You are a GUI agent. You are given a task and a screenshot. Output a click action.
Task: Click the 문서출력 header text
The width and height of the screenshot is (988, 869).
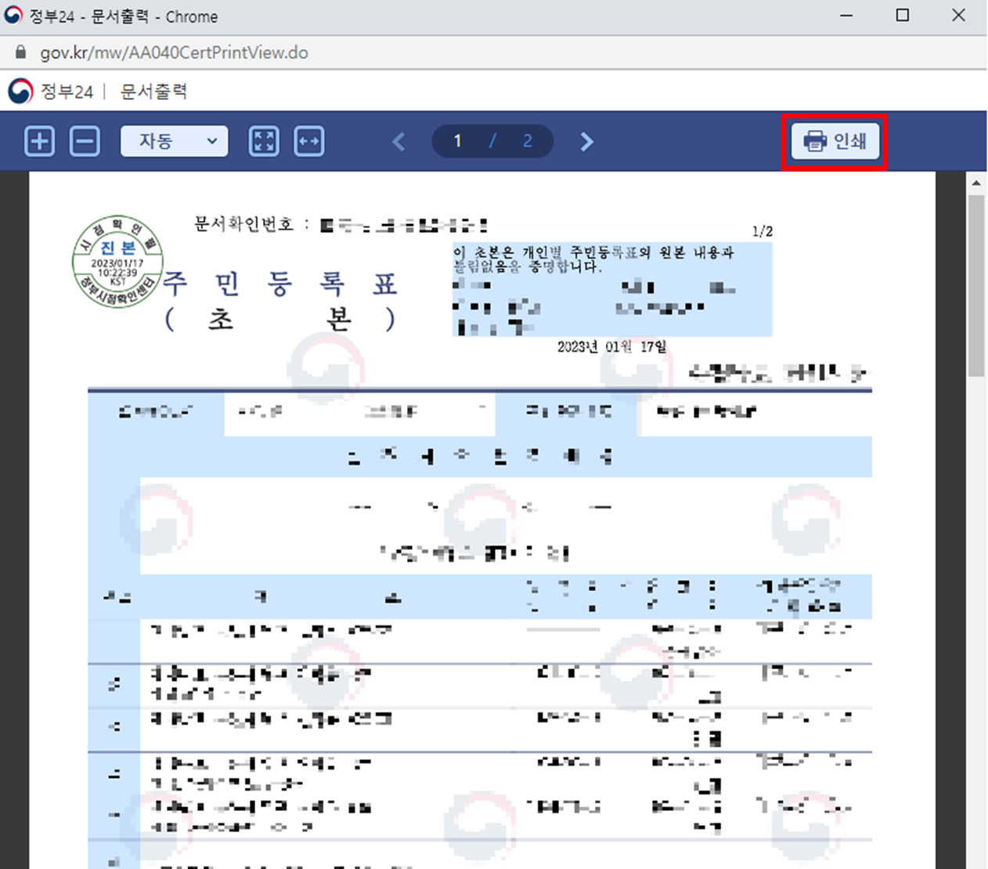coord(153,92)
